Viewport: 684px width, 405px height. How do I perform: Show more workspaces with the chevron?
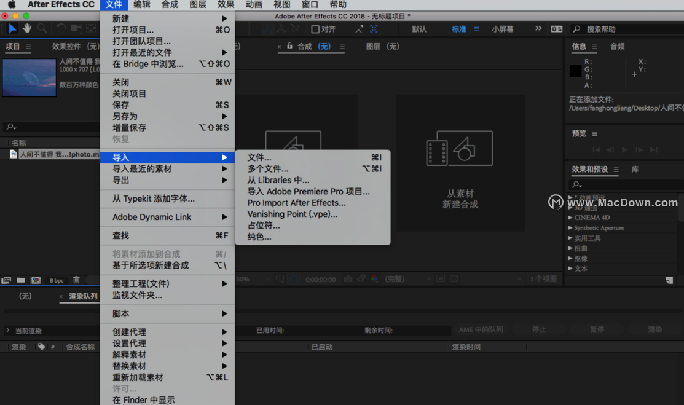[538, 28]
